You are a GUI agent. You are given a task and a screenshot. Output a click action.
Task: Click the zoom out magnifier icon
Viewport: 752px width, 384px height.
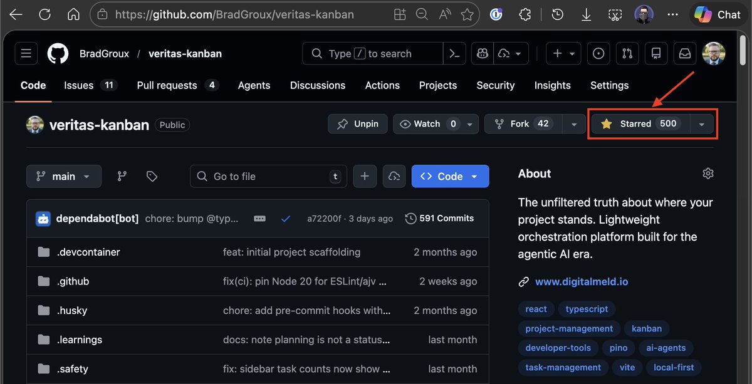click(422, 14)
